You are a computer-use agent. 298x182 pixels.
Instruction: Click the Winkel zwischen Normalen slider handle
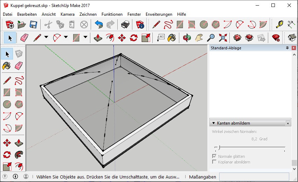219,147
